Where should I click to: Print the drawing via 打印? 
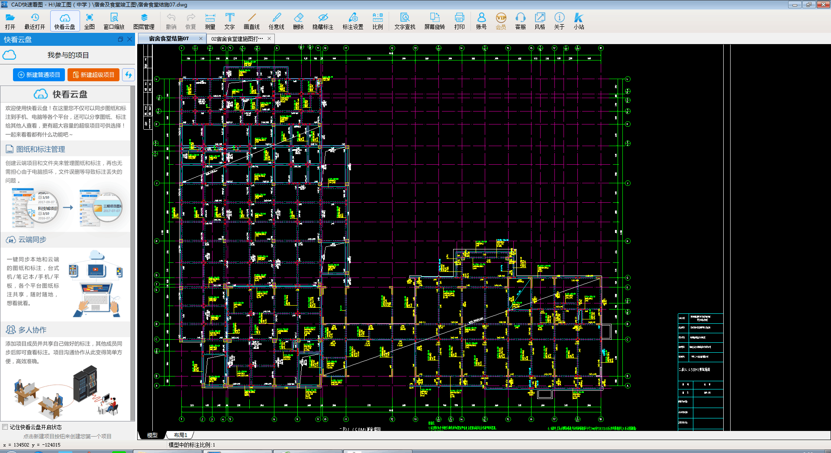tap(459, 21)
